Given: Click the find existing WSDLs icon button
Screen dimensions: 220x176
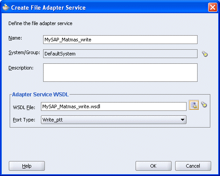Looking at the screenshot, I should click(x=194, y=105).
